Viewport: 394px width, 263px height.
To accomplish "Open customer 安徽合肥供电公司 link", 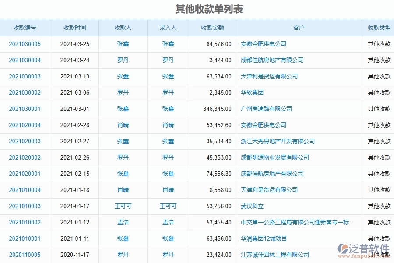I will point(263,44).
